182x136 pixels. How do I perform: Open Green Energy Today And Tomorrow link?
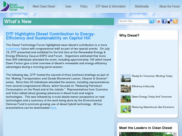(x=152, y=97)
